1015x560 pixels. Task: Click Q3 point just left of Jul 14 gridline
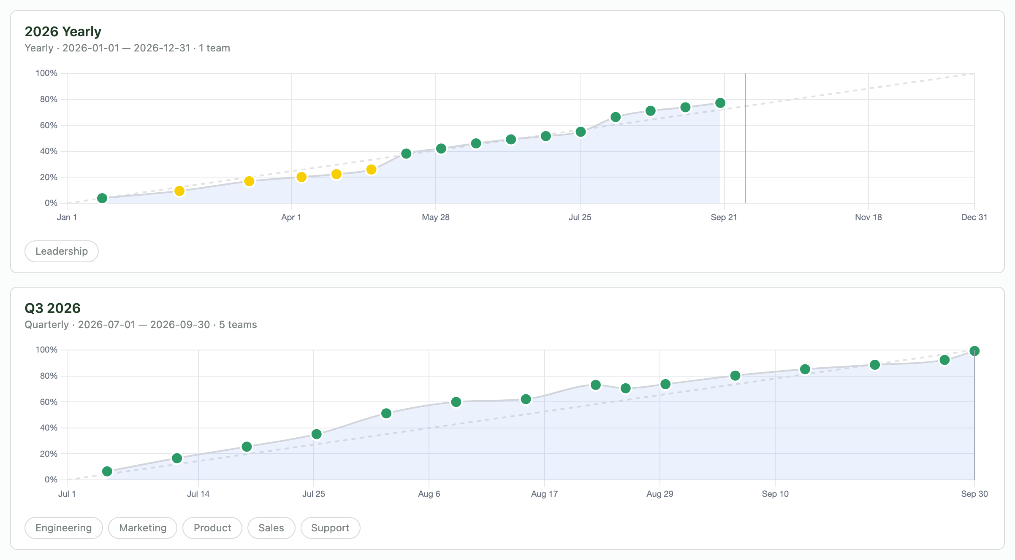177,458
